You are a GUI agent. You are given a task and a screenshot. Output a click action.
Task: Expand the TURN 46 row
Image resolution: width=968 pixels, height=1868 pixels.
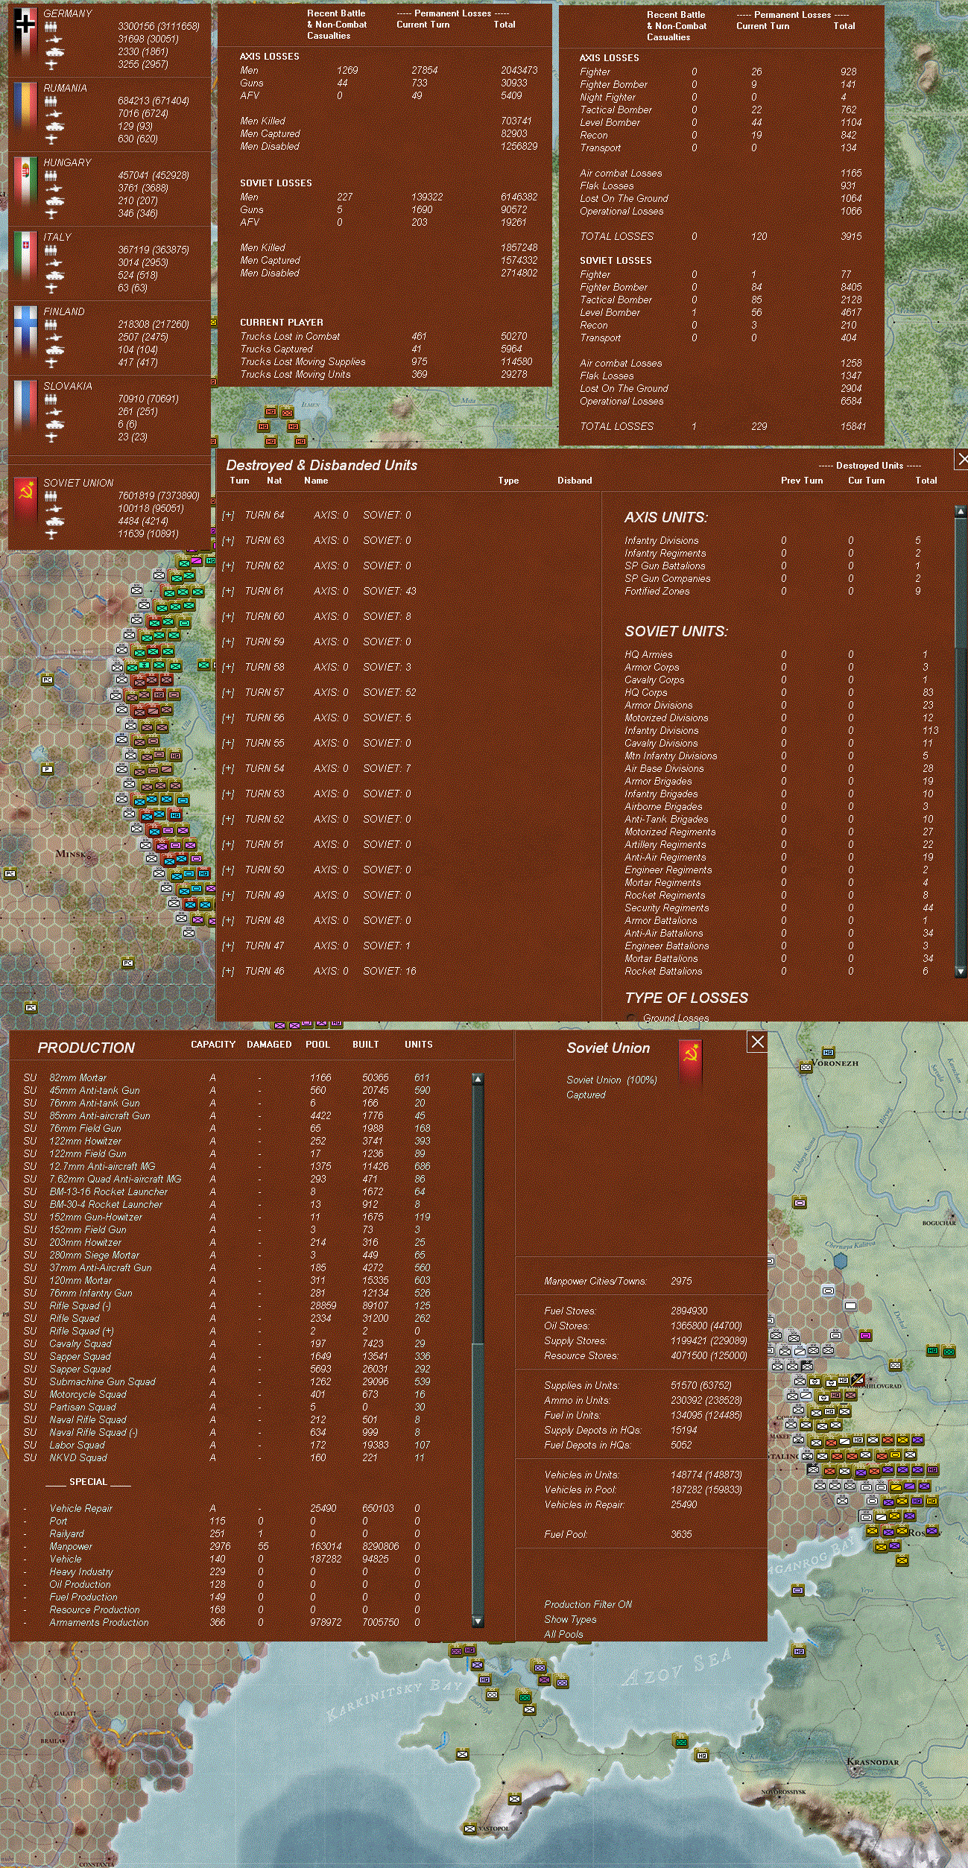pyautogui.click(x=228, y=972)
